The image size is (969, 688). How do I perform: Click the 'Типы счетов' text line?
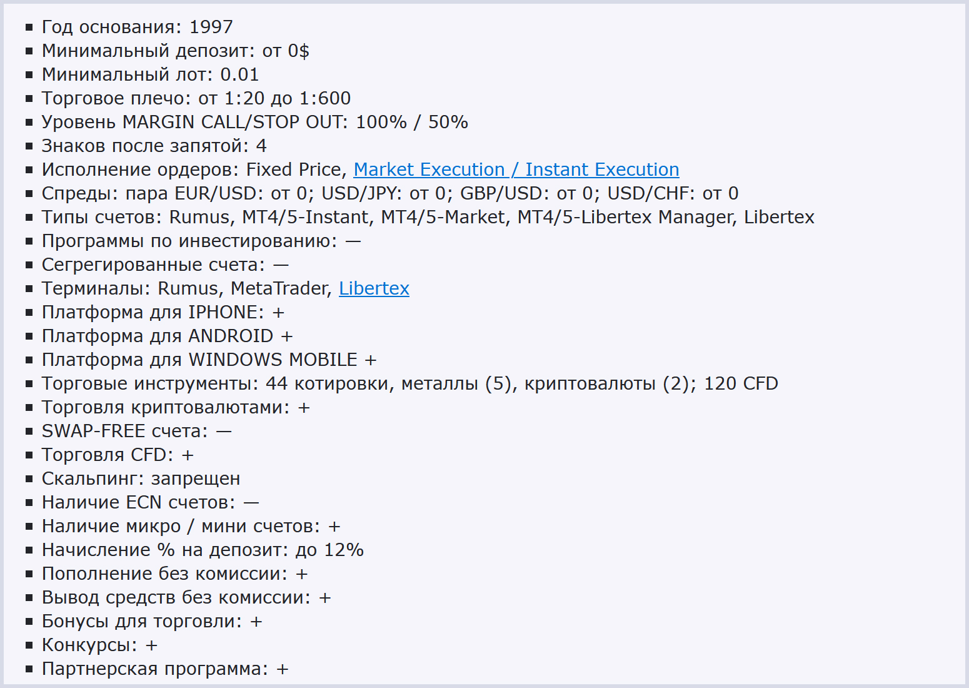click(428, 217)
